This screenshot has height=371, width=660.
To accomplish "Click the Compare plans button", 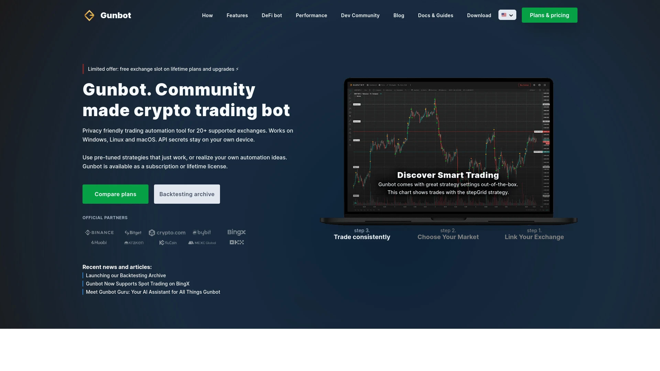I will pos(115,194).
